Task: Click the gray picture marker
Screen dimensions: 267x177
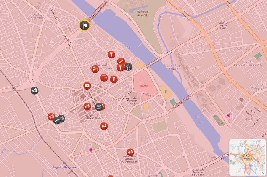Action: 99,107
